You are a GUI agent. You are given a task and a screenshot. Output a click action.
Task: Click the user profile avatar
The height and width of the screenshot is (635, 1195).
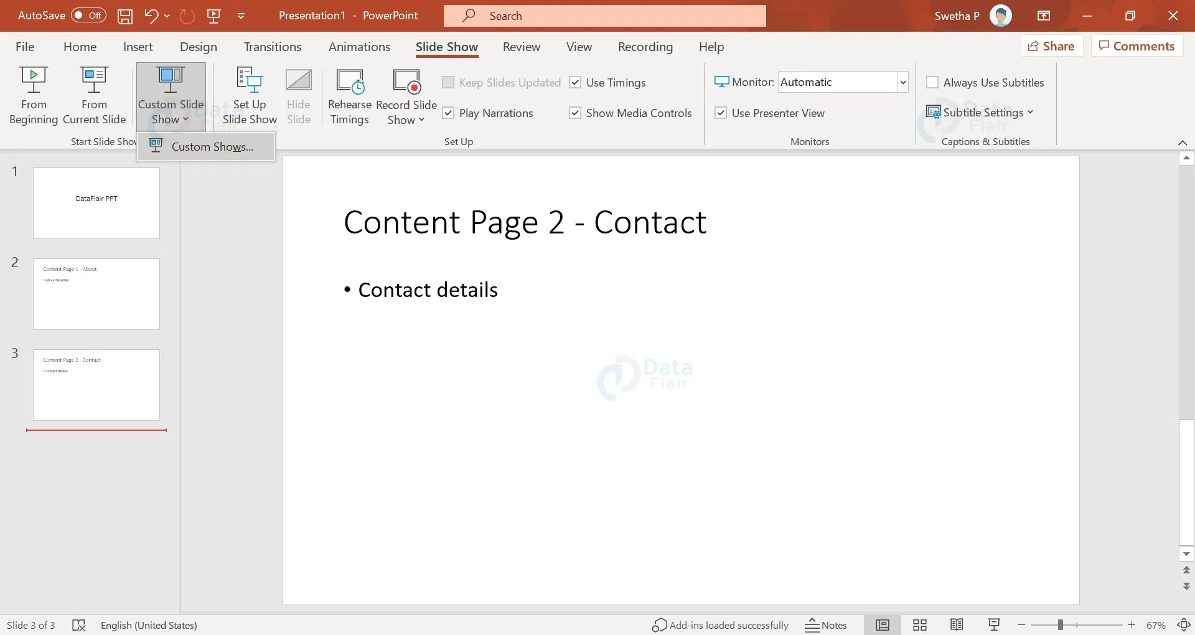[1001, 16]
